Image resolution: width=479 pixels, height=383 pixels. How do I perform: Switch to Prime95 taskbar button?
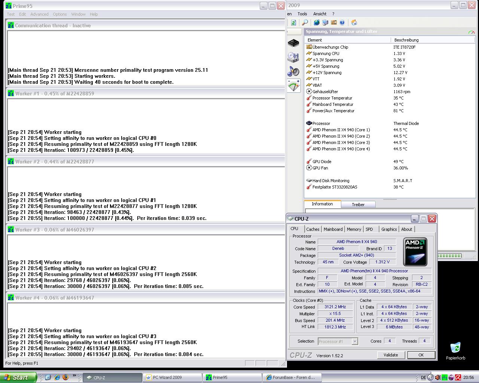(x=232, y=377)
